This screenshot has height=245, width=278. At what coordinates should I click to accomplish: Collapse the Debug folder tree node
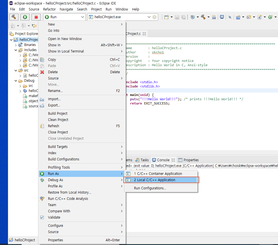pyautogui.click(x=16, y=81)
